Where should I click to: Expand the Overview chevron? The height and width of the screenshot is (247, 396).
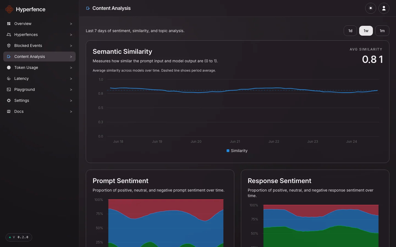point(71,24)
